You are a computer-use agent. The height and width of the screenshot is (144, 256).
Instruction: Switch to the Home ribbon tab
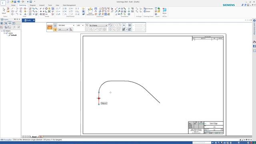[x=13, y=5]
